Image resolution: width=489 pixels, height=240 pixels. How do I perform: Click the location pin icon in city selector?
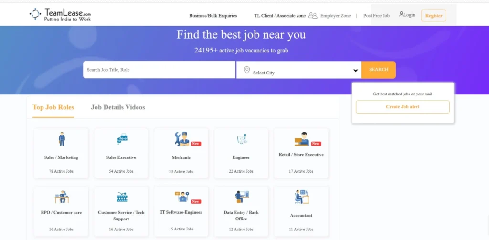point(247,70)
